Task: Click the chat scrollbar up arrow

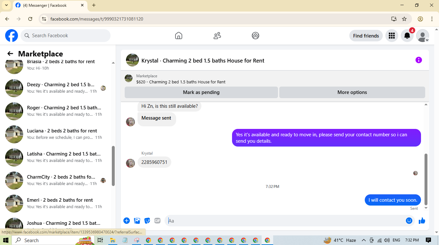Action: pyautogui.click(x=426, y=105)
